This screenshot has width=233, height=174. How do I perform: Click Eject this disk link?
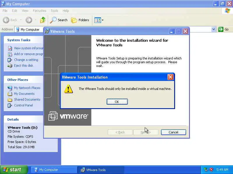pos(24,66)
